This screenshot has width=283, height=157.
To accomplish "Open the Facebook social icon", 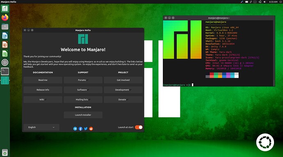I will [80, 129].
